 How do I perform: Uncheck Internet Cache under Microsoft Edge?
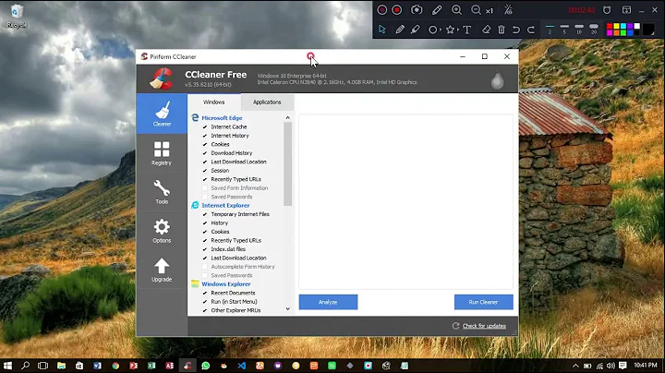205,126
